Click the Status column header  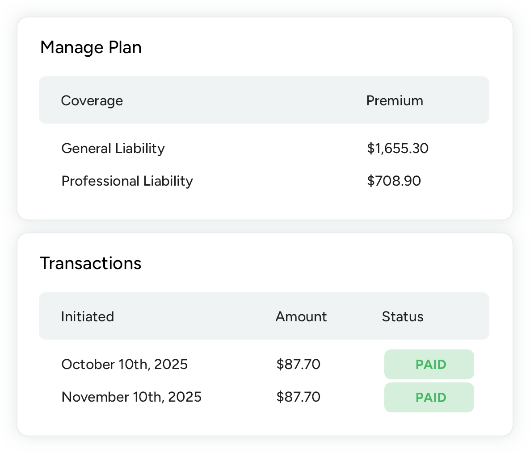tap(403, 316)
